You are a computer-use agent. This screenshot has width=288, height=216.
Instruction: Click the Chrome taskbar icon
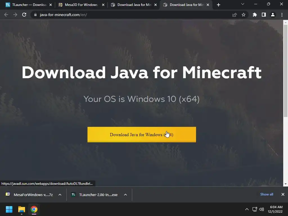(34, 209)
